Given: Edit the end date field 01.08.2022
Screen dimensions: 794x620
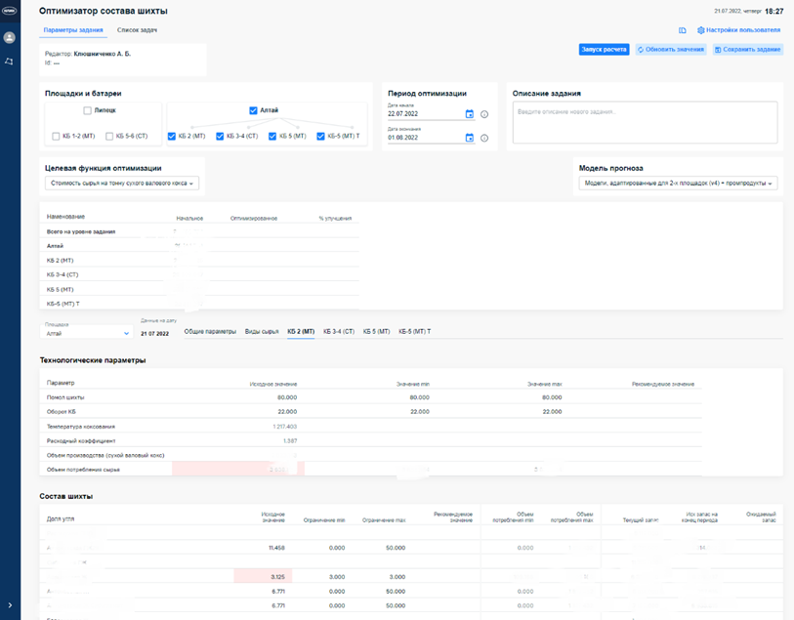Looking at the screenshot, I should 424,138.
